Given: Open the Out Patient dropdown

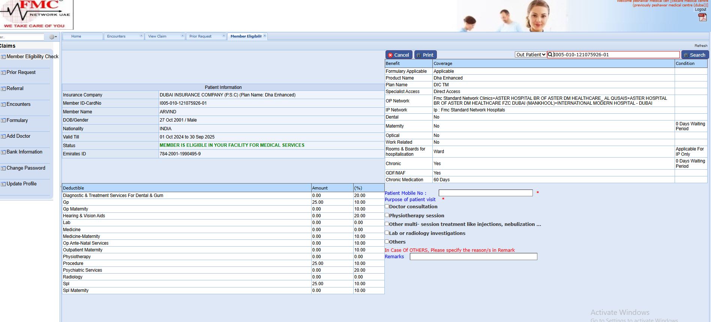Looking at the screenshot, I should coord(530,55).
